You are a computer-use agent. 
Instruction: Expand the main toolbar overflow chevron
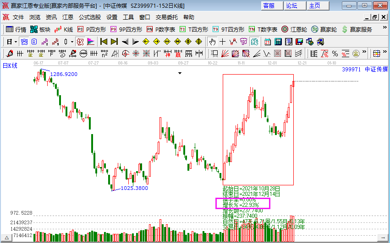click(x=385, y=27)
